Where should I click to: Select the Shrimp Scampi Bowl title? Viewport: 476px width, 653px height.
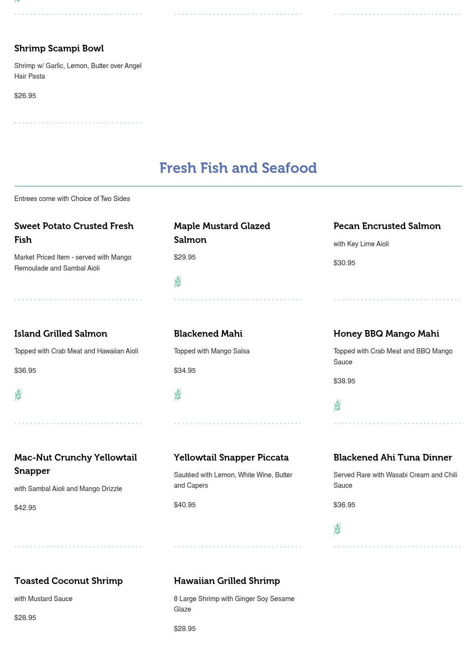coord(59,49)
